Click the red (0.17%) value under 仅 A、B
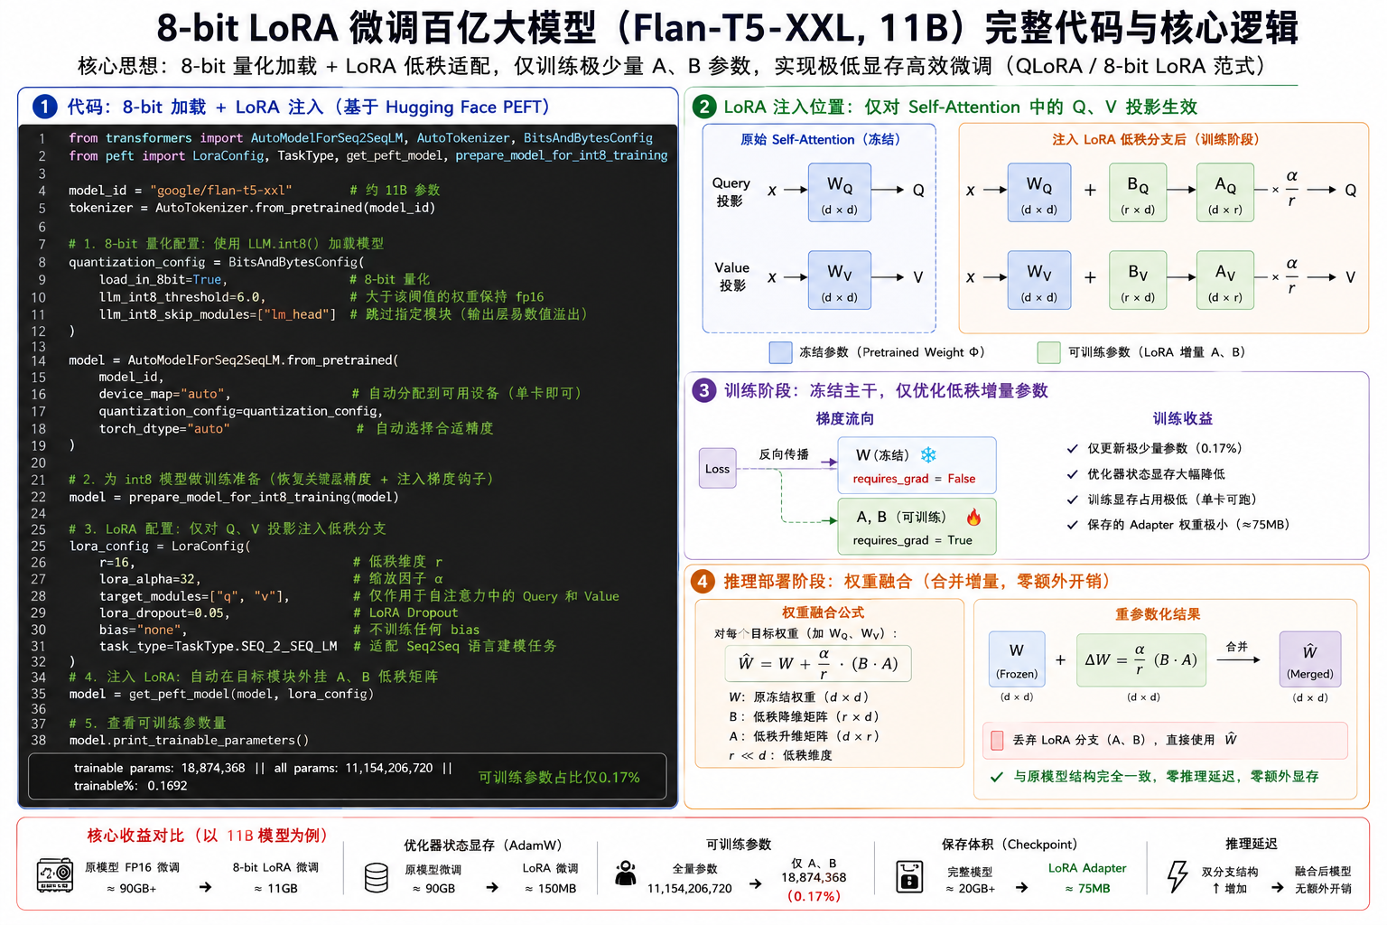This screenshot has width=1387, height=925. click(x=814, y=896)
